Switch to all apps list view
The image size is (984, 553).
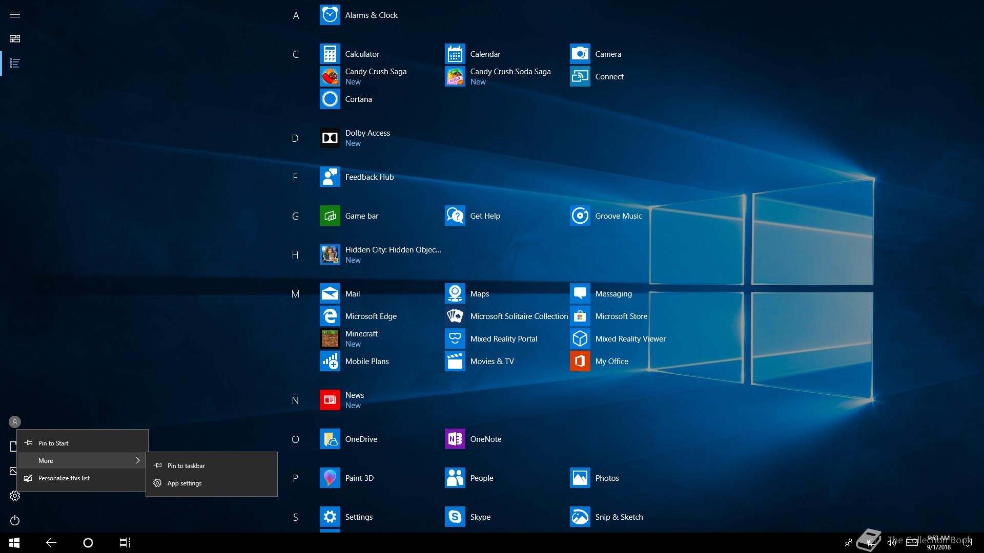pos(15,63)
